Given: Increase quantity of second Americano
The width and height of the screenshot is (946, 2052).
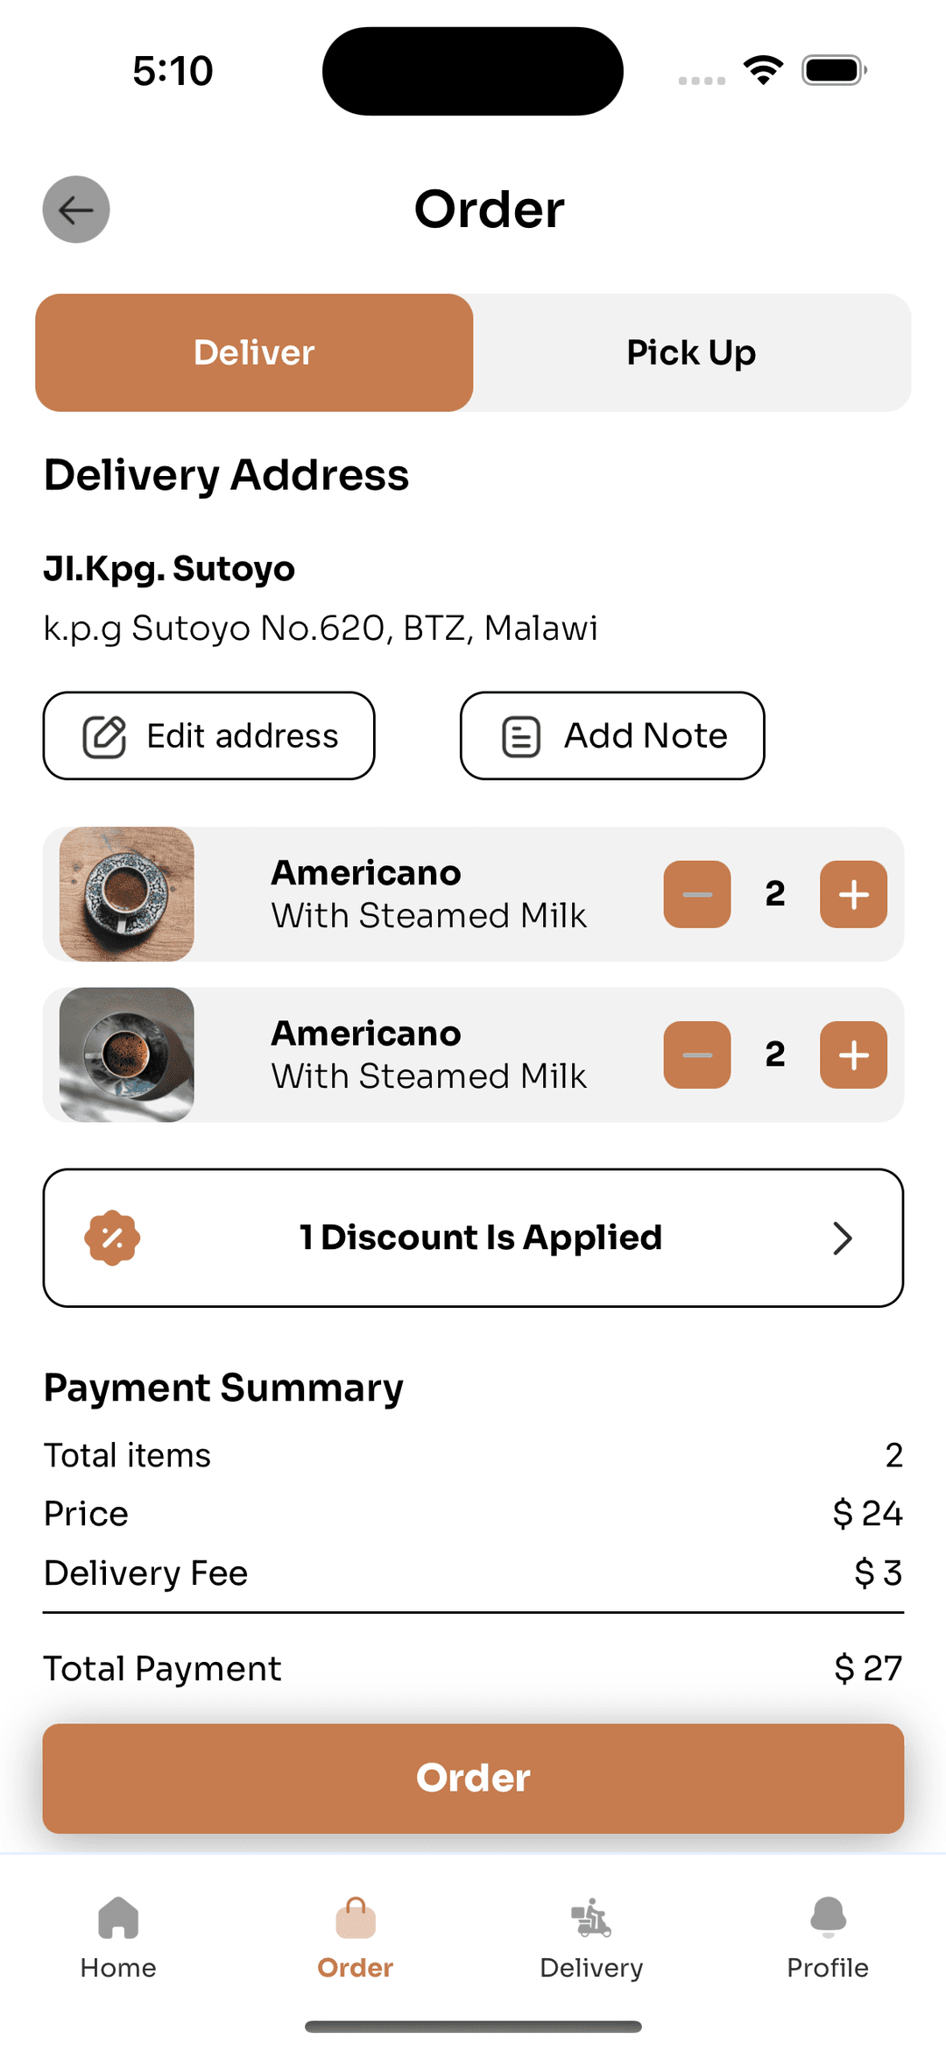Looking at the screenshot, I should (x=853, y=1054).
